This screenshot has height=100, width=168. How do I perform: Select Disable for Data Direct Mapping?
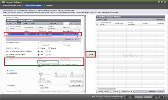49,48
